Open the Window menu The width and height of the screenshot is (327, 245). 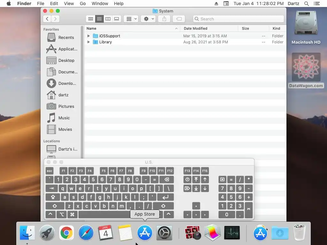pos(100,4)
